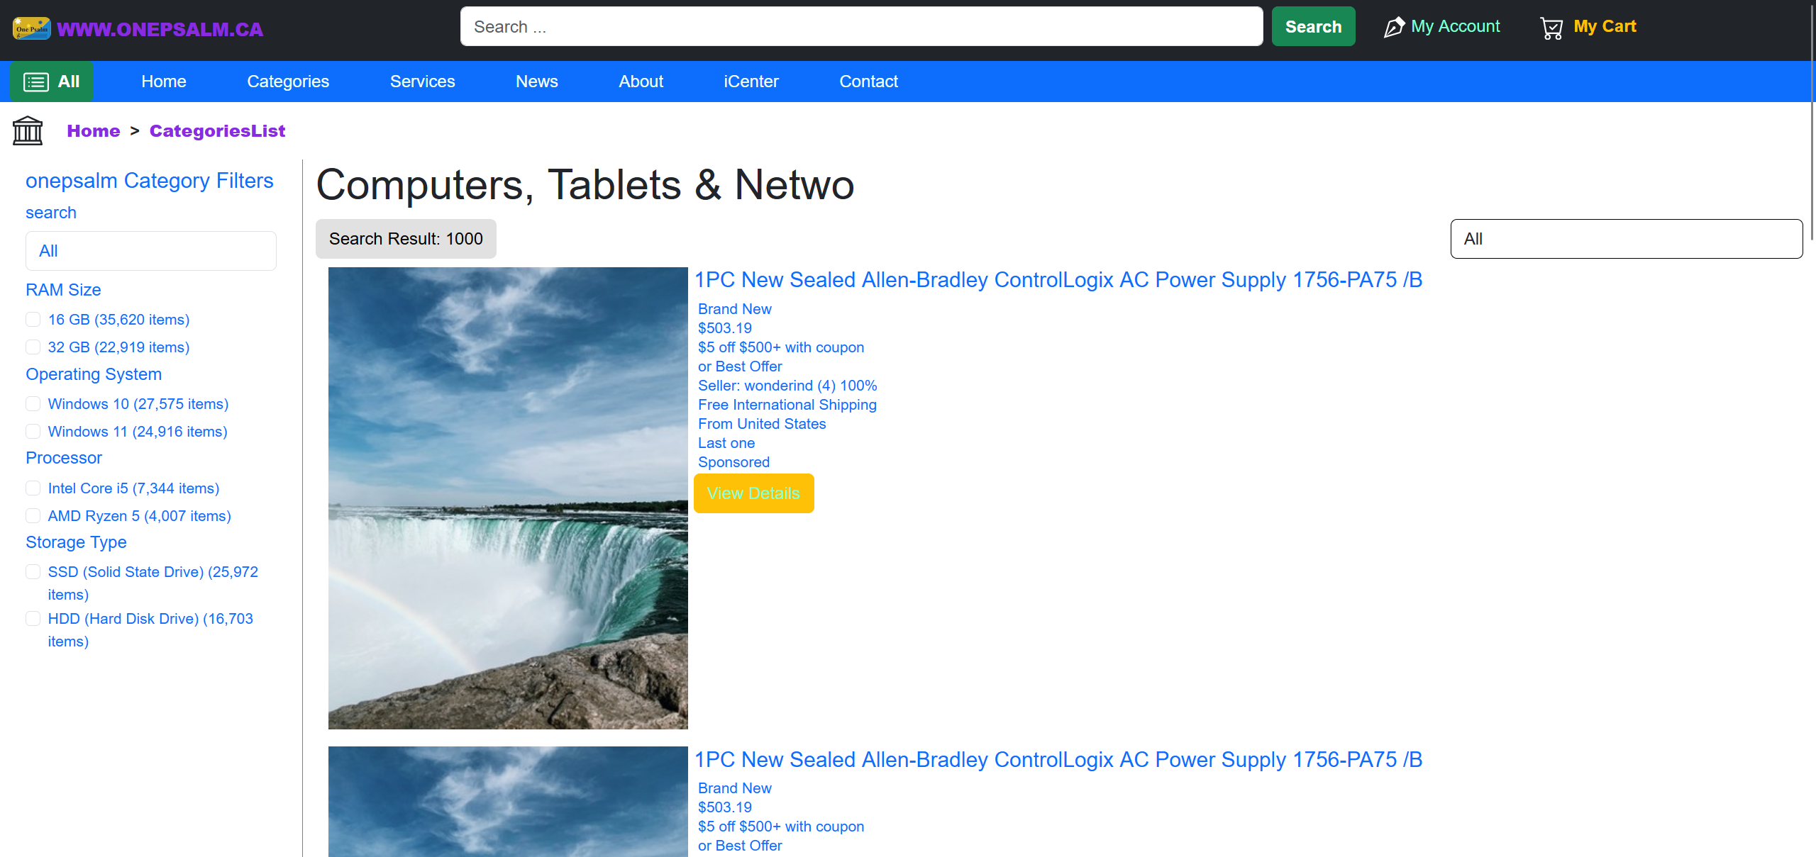Click the first Niagara Falls product thumbnail
This screenshot has width=1816, height=857.
click(508, 498)
